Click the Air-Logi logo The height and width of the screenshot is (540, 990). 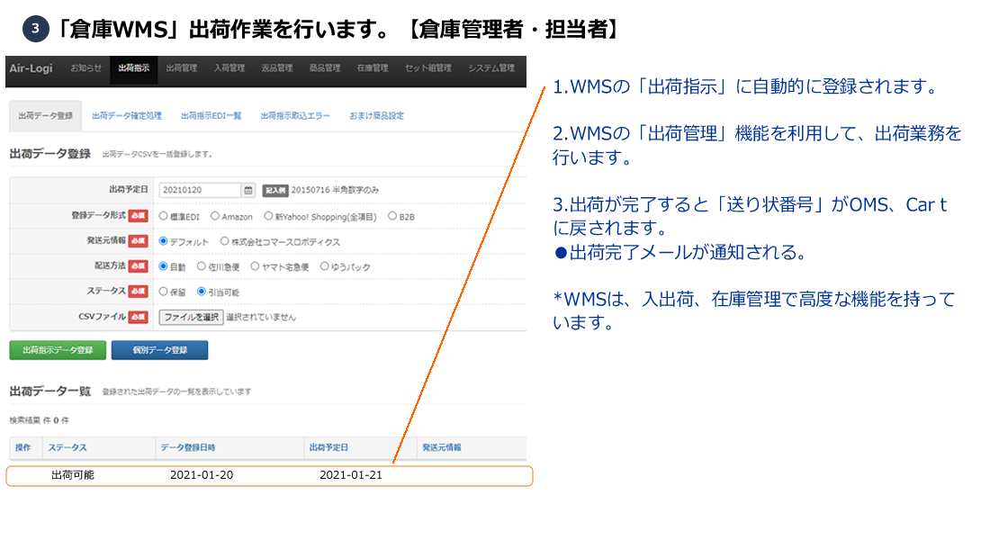click(31, 68)
